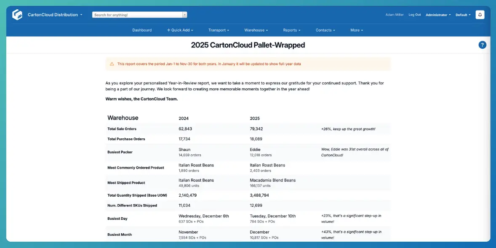Click Num. Different SKUs Shipped label
Viewport: 496px width, 248px height.
point(132,206)
